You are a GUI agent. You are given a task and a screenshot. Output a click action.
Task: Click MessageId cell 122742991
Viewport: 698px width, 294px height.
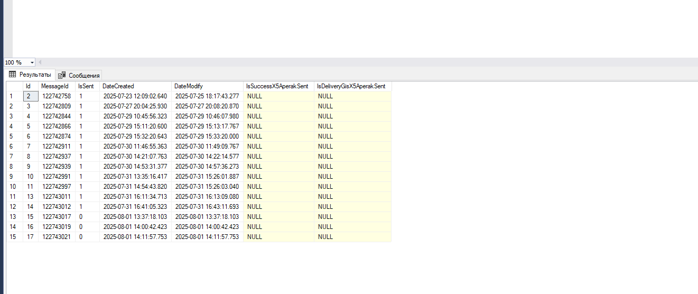click(57, 177)
